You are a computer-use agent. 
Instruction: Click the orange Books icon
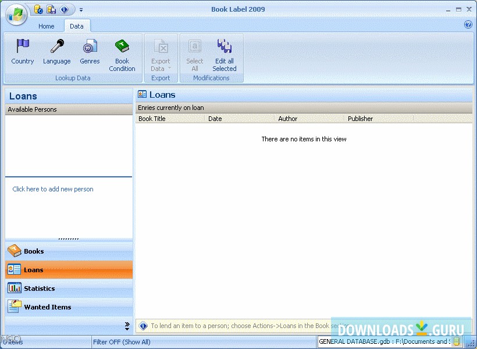click(15, 251)
